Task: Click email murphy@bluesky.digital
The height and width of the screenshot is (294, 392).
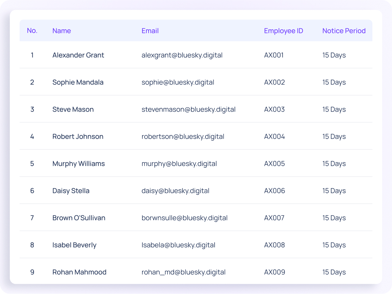Action: pos(179,164)
